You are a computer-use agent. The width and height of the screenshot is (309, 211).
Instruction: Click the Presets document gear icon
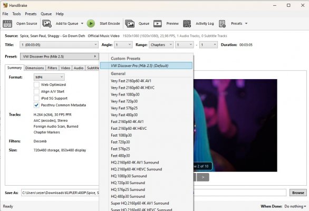(x=223, y=24)
